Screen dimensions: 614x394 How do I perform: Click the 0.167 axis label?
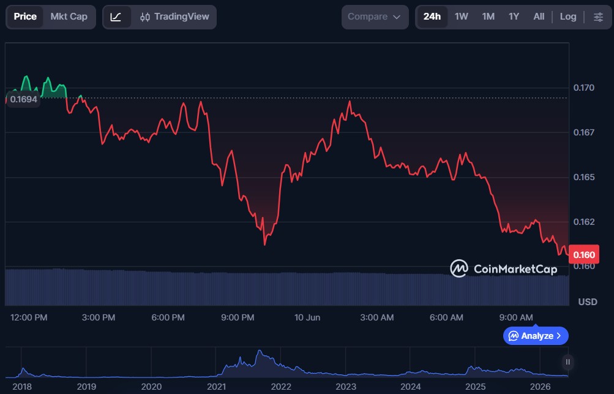(584, 132)
